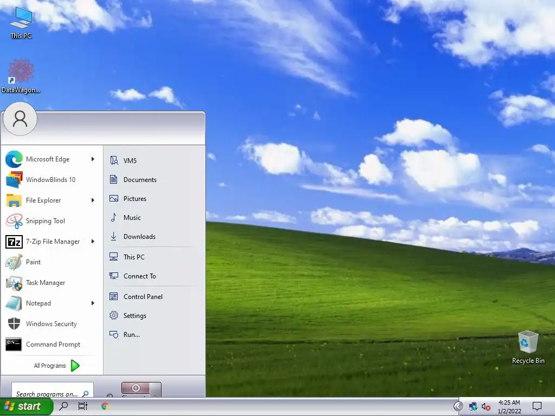The width and height of the screenshot is (555, 416).
Task: Launch Chrome from the taskbar
Action: pos(105,406)
